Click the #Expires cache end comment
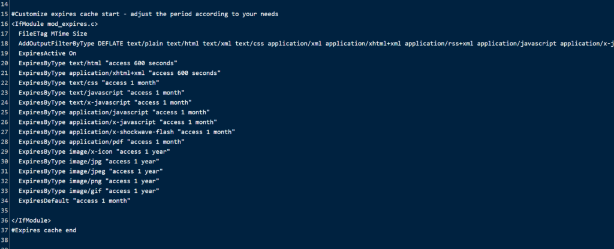Viewport: 614px width, 249px height. [44, 230]
